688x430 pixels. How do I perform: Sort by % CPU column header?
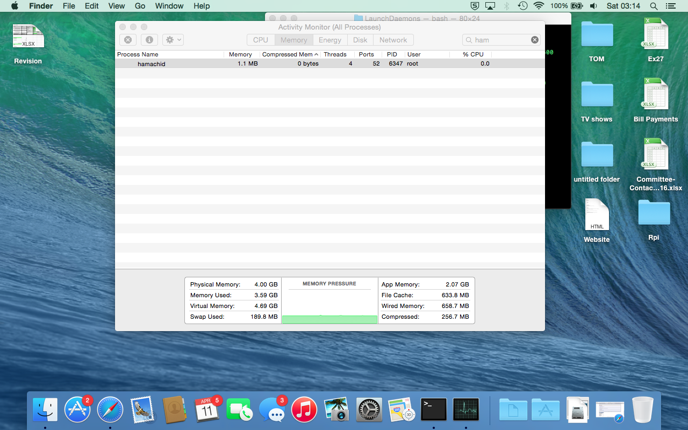tap(471, 54)
